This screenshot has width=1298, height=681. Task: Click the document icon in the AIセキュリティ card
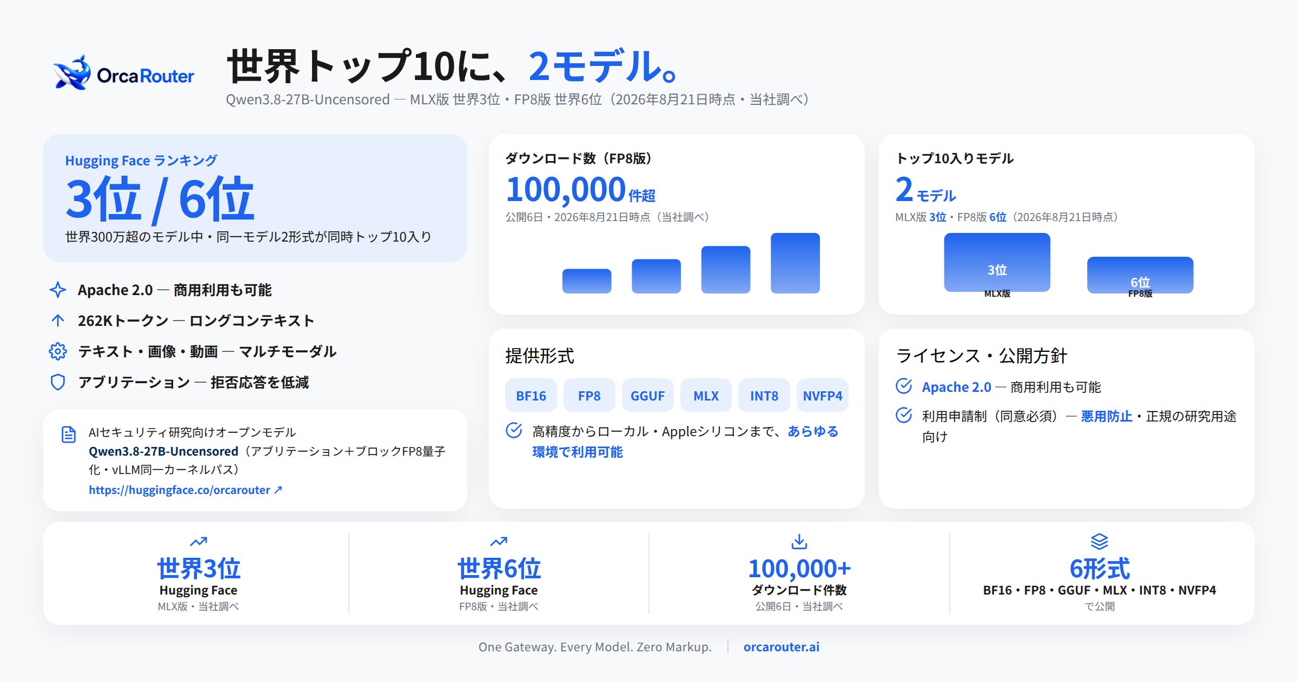[69, 434]
